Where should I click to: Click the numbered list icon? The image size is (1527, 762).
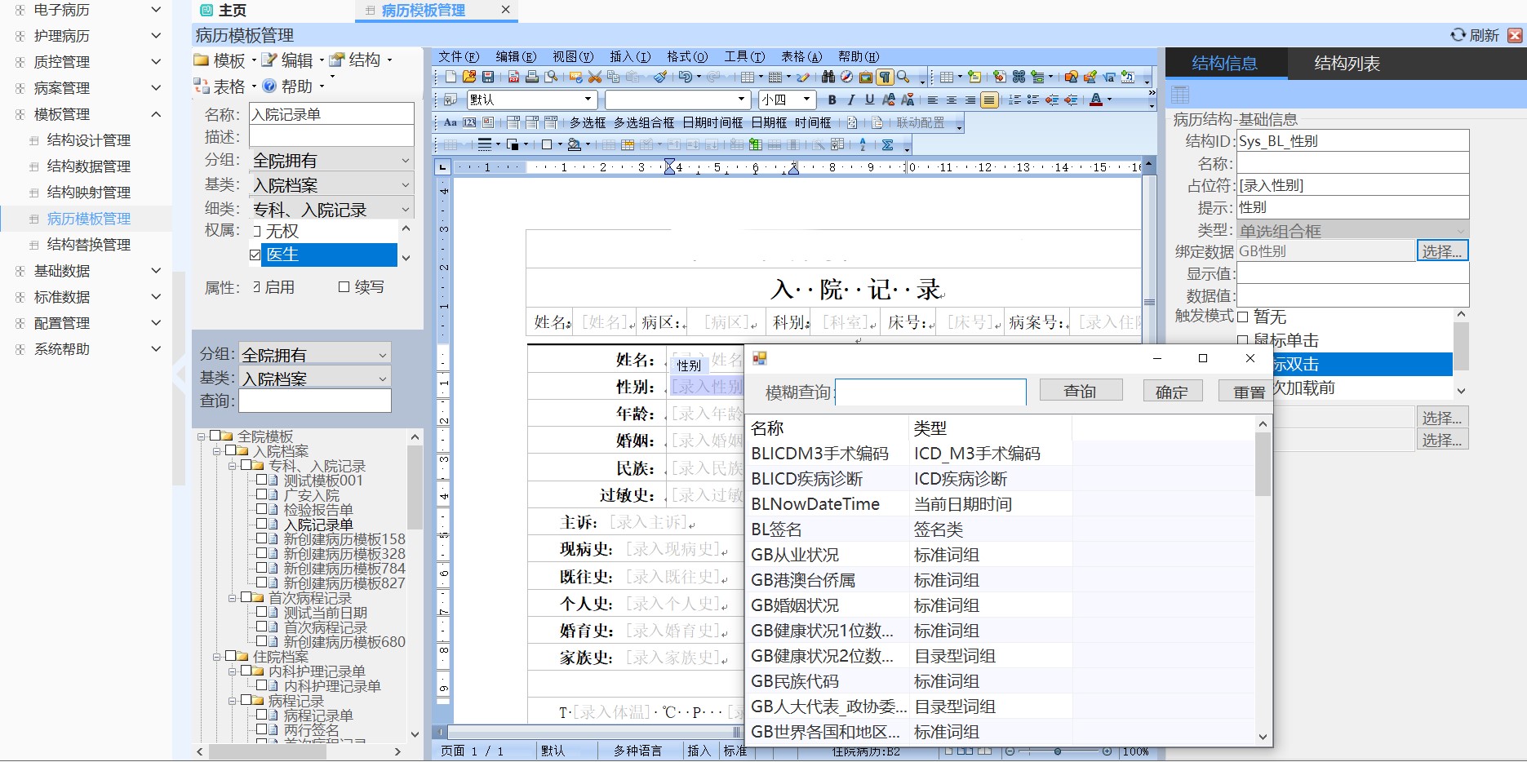pyautogui.click(x=1014, y=100)
